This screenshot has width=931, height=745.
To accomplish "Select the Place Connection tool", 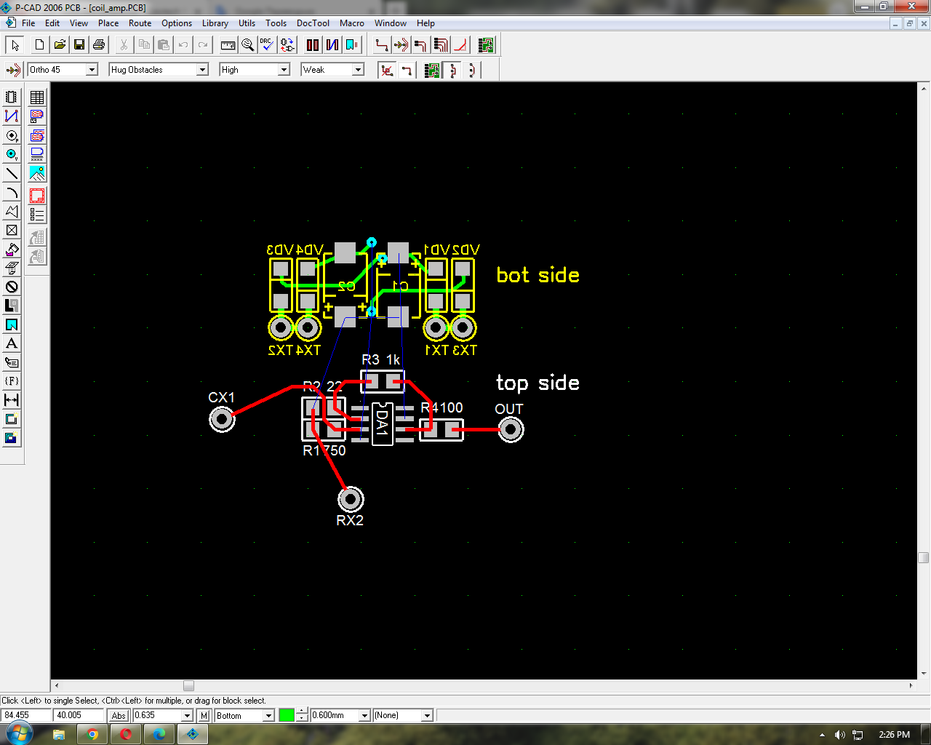I will pos(12,116).
